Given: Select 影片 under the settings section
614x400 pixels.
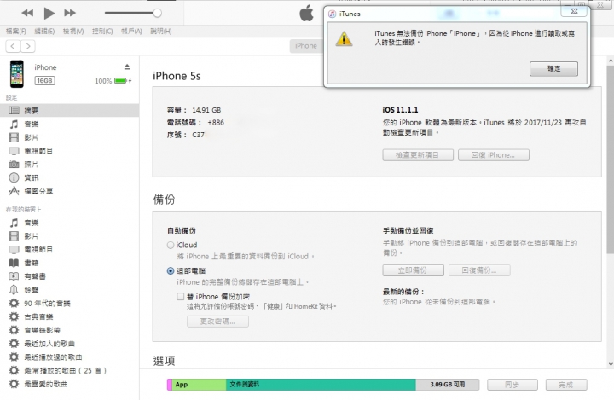Looking at the screenshot, I should [69, 137].
